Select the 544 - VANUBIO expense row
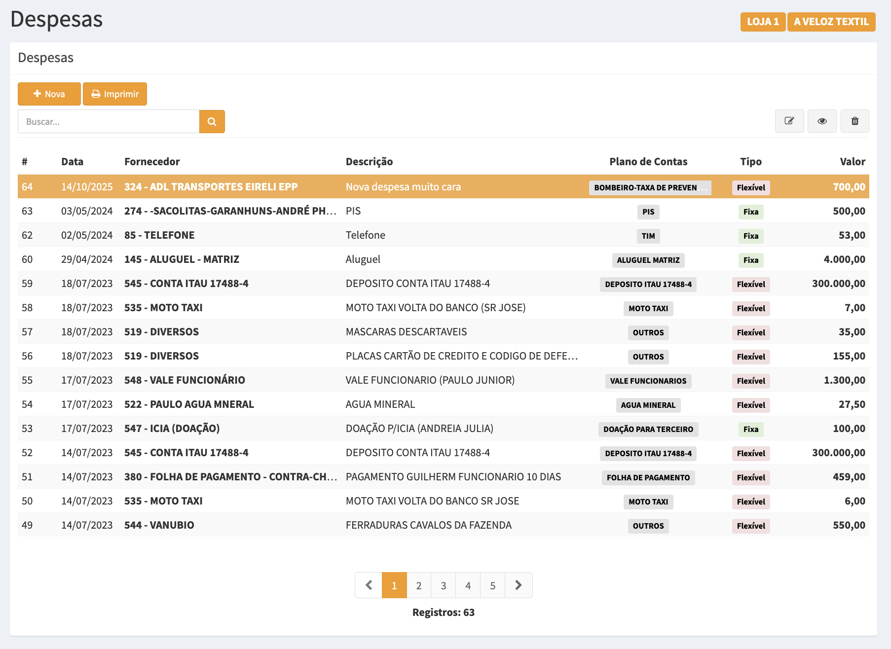Image resolution: width=891 pixels, height=649 pixels. 159,525
